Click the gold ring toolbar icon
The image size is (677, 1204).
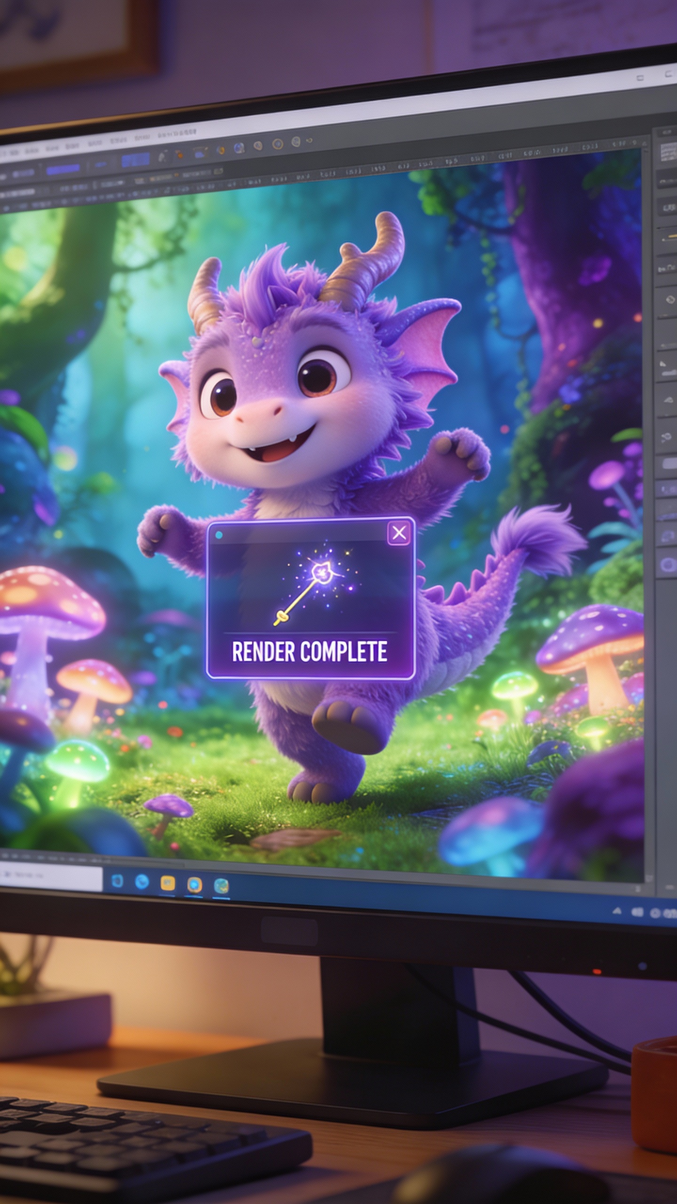(x=277, y=144)
